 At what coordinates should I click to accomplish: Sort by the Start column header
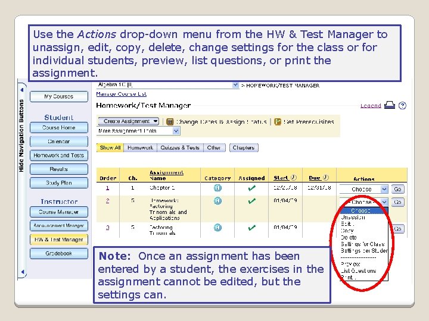(281, 178)
